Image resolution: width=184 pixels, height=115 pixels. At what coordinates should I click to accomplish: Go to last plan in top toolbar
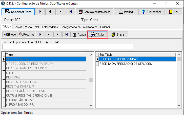pos(70,12)
